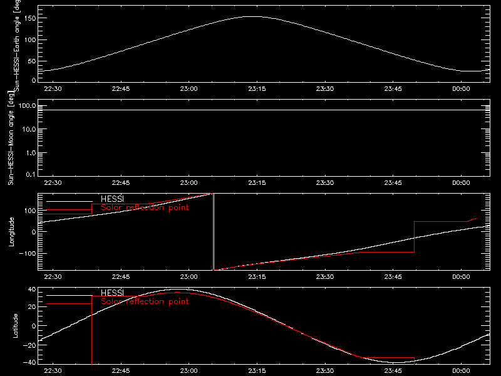Image resolution: width=501 pixels, height=376 pixels.
Task: Click 22:30 tick under Earth angle plot
Action: click(x=53, y=88)
